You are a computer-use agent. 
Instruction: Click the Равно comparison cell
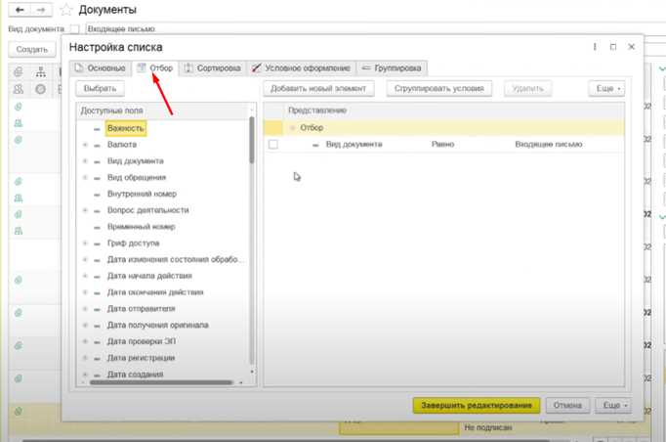pos(442,144)
